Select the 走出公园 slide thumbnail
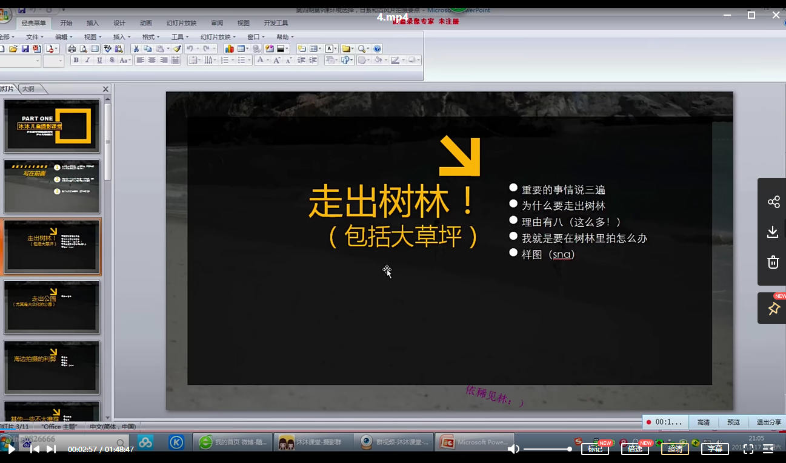 pyautogui.click(x=52, y=307)
